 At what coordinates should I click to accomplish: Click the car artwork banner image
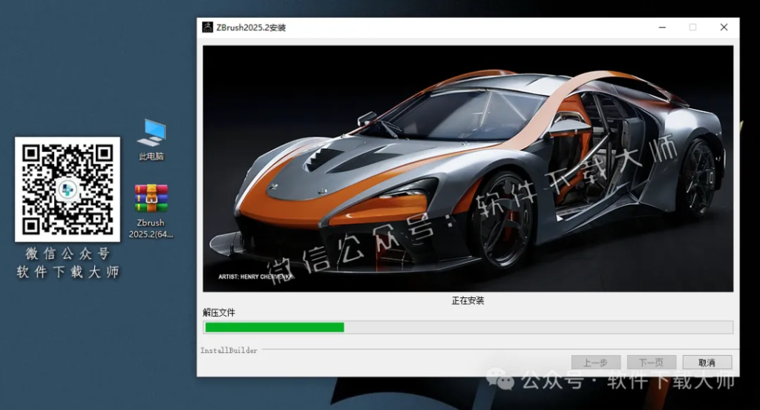[x=468, y=168]
